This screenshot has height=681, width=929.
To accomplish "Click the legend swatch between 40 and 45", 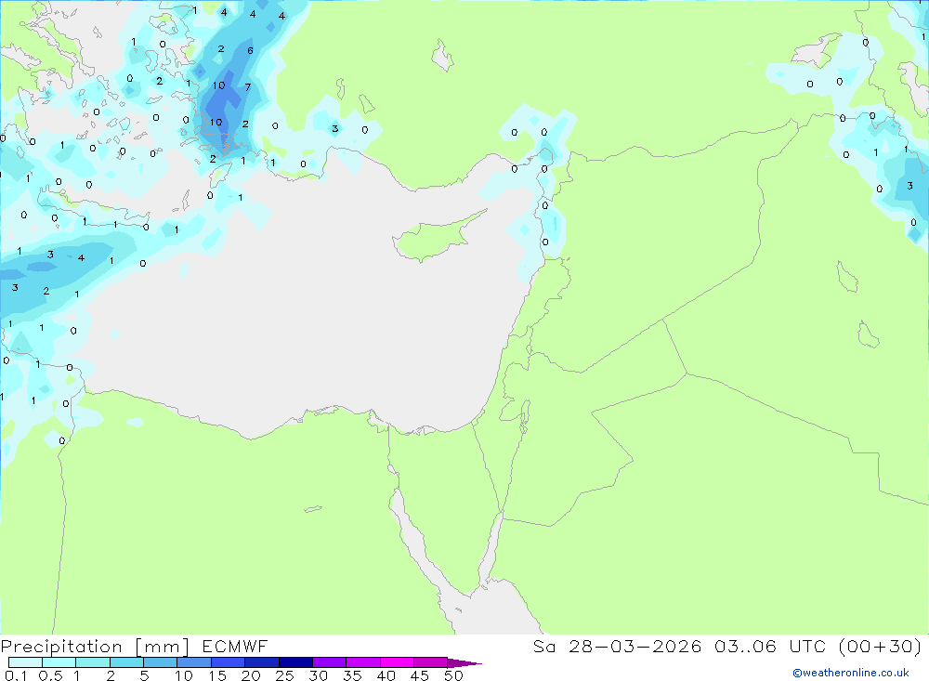I will point(397,662).
